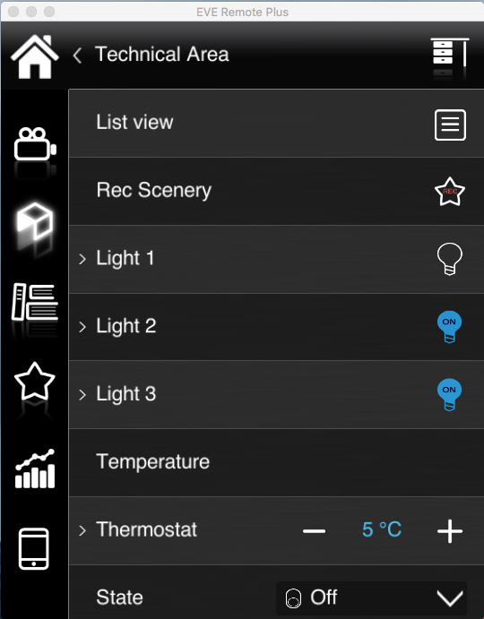The width and height of the screenshot is (484, 619).
Task: Open the camera section in sidebar
Action: pos(35,144)
